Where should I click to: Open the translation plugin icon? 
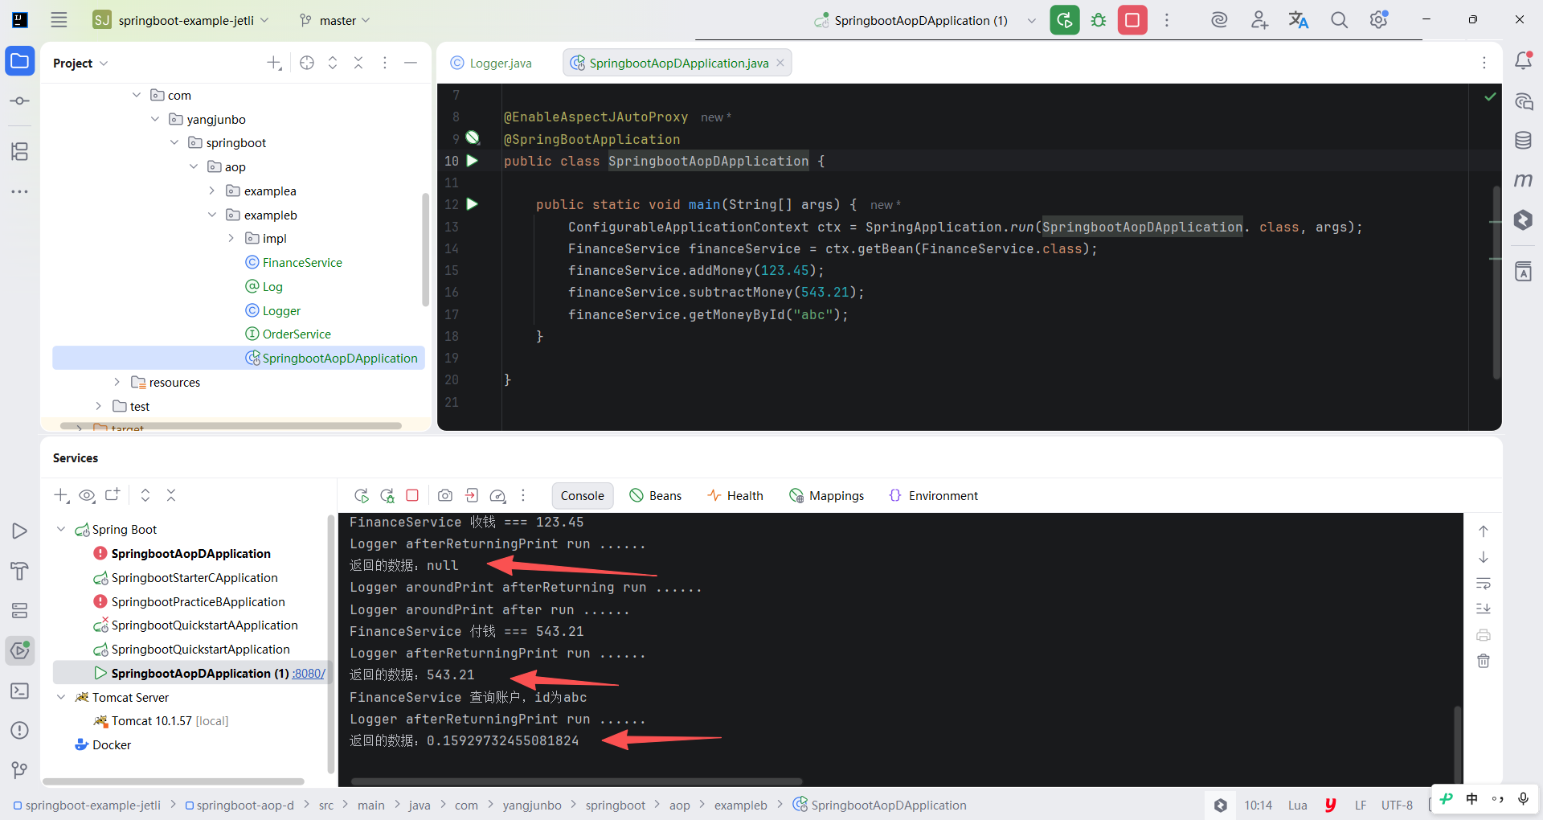[x=1299, y=20]
